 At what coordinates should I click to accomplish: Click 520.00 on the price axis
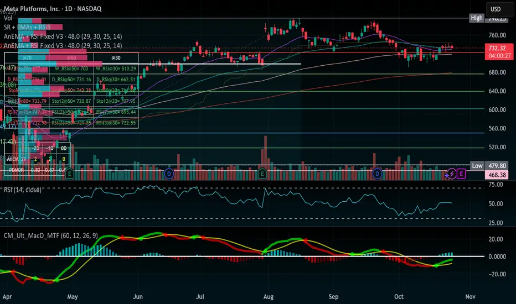[x=497, y=147]
